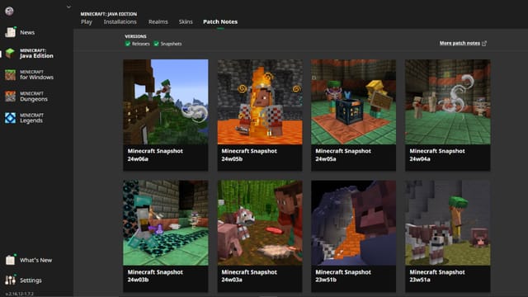
Task: Click the Settings label in sidebar
Action: (x=31, y=280)
